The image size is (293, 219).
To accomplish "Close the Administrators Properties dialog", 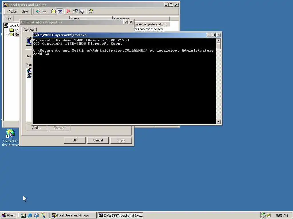I will 131,22.
